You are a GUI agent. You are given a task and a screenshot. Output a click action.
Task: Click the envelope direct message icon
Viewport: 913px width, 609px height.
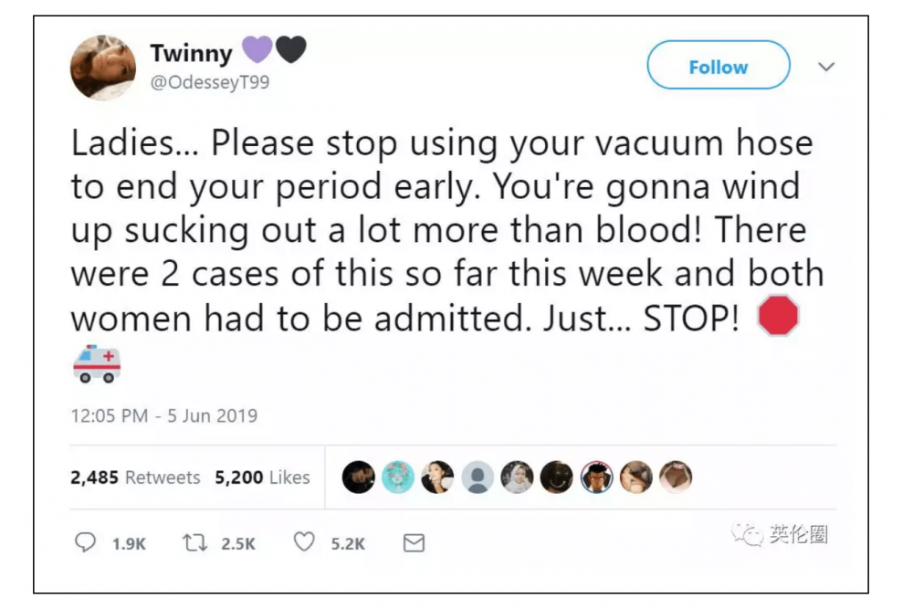(x=414, y=543)
